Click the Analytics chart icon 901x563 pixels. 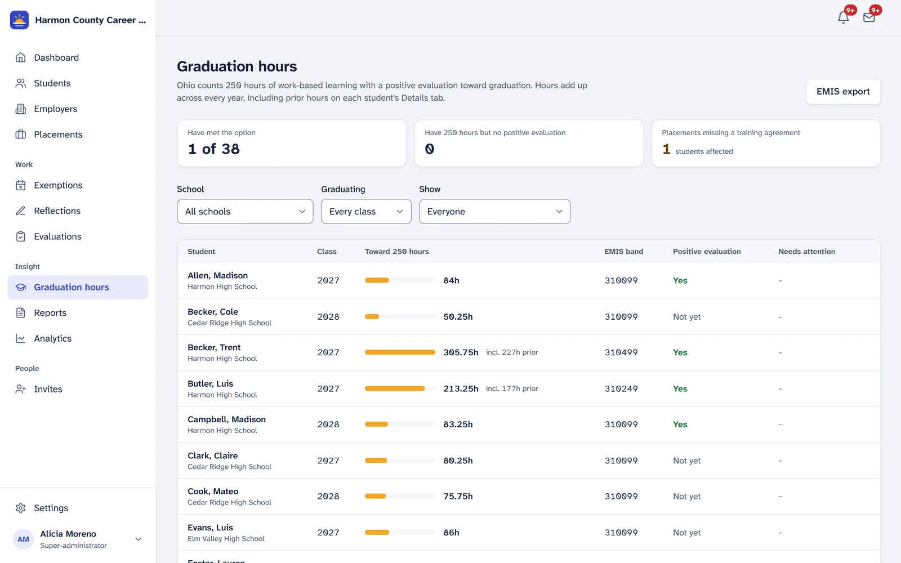[21, 338]
